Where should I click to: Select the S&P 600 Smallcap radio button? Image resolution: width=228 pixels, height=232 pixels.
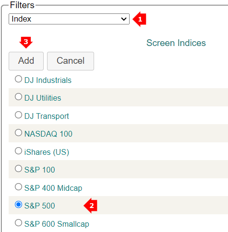coord(18,223)
